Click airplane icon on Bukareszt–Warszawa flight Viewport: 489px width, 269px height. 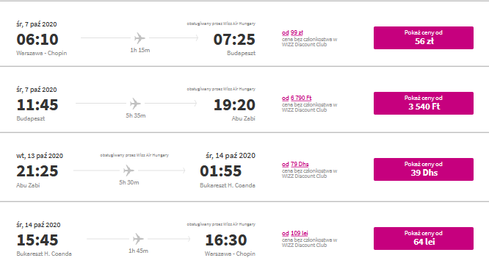click(x=138, y=239)
